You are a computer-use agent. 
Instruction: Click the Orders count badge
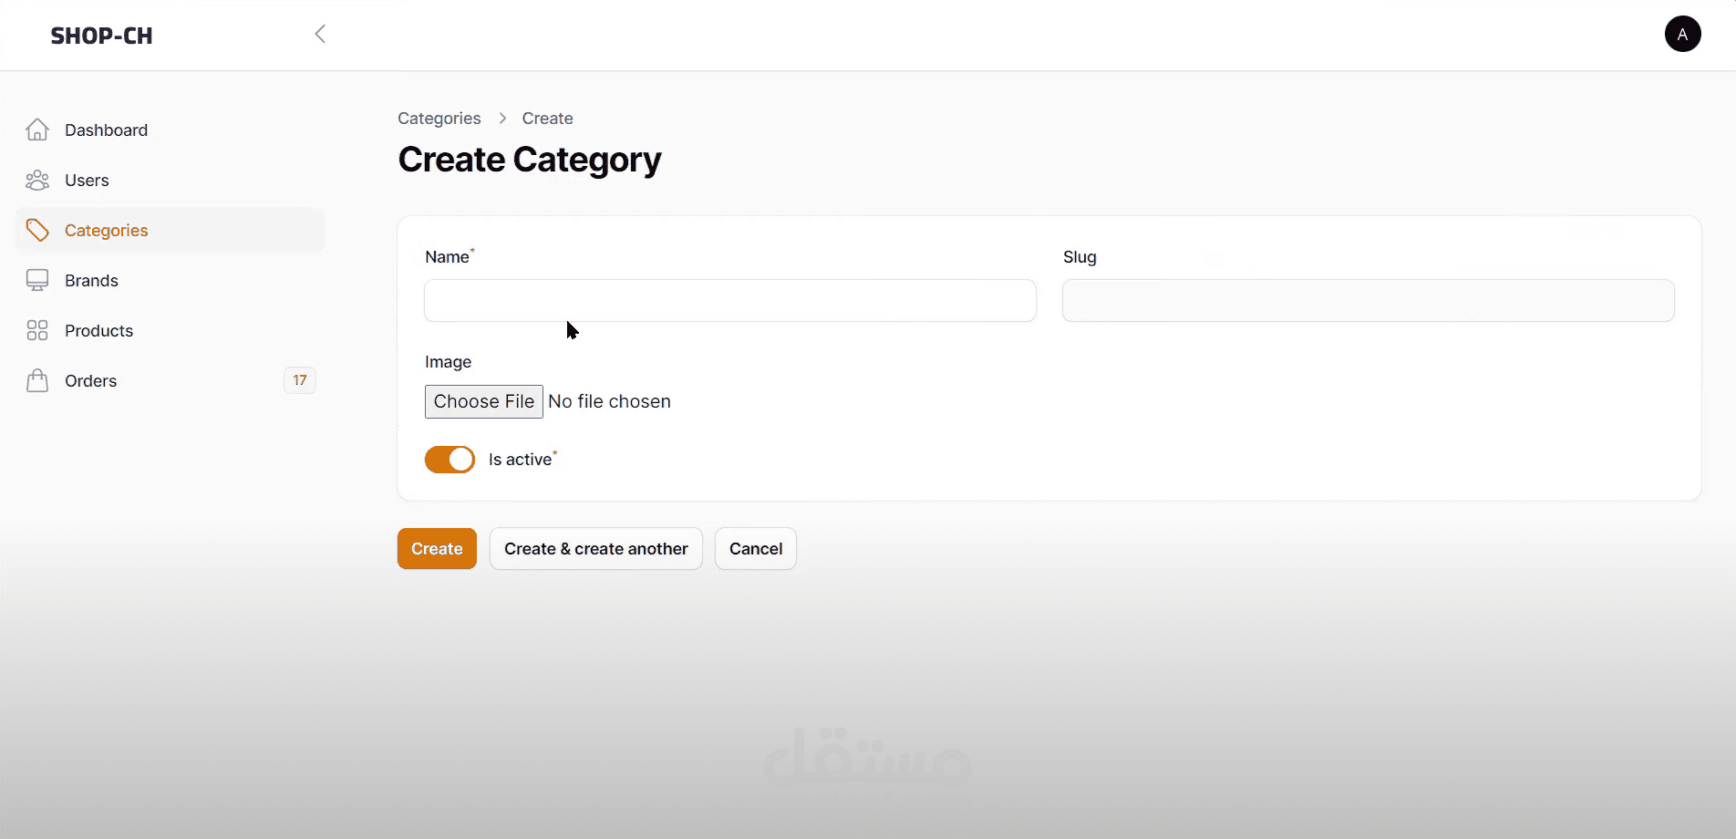click(x=300, y=380)
